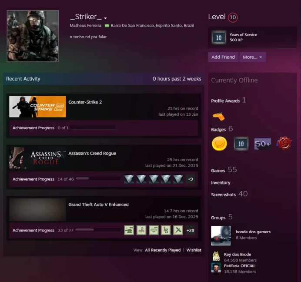Show the +9 more Rogue achievements
The width and height of the screenshot is (301, 282).
click(x=190, y=179)
